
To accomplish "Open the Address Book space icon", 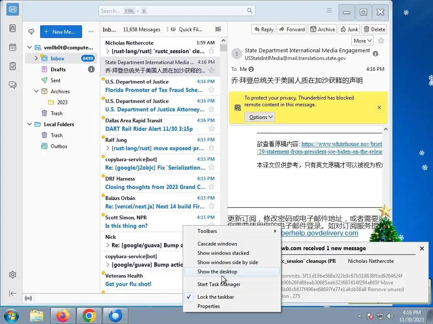I will 13,28.
